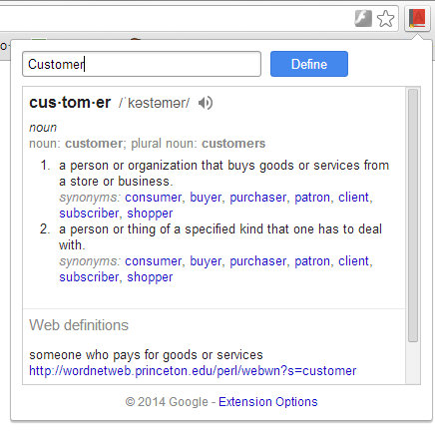This screenshot has height=443, width=435.
Task: Open synonym 'purchaser' under the first definition
Action: (x=257, y=198)
